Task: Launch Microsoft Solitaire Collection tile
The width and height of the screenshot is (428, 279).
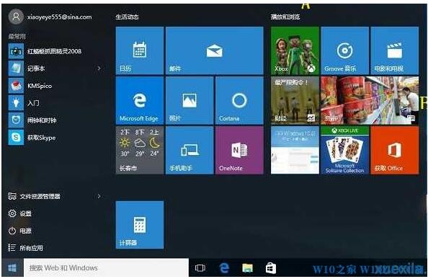Action: [344, 150]
